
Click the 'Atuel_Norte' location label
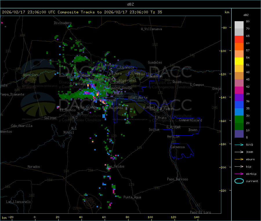(138, 98)
